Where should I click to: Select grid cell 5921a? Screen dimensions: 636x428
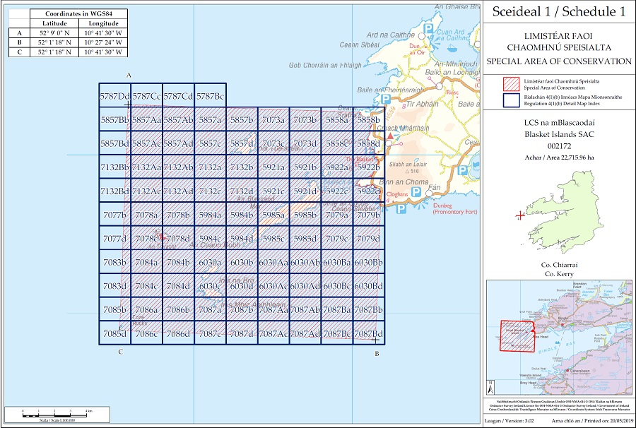pyautogui.click(x=273, y=167)
